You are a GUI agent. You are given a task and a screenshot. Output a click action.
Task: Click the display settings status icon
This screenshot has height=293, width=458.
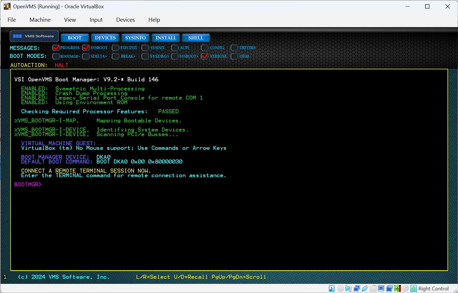tap(381, 288)
